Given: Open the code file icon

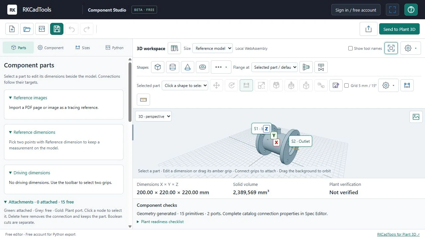Looking at the screenshot, I should pyautogui.click(x=42, y=29).
